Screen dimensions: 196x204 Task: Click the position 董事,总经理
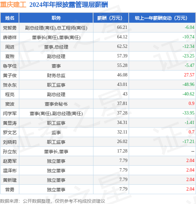pos(56,47)
